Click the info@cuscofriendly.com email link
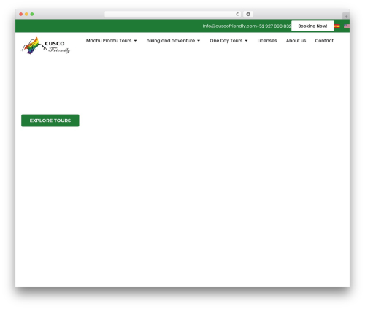The width and height of the screenshot is (365, 309). pyautogui.click(x=229, y=26)
